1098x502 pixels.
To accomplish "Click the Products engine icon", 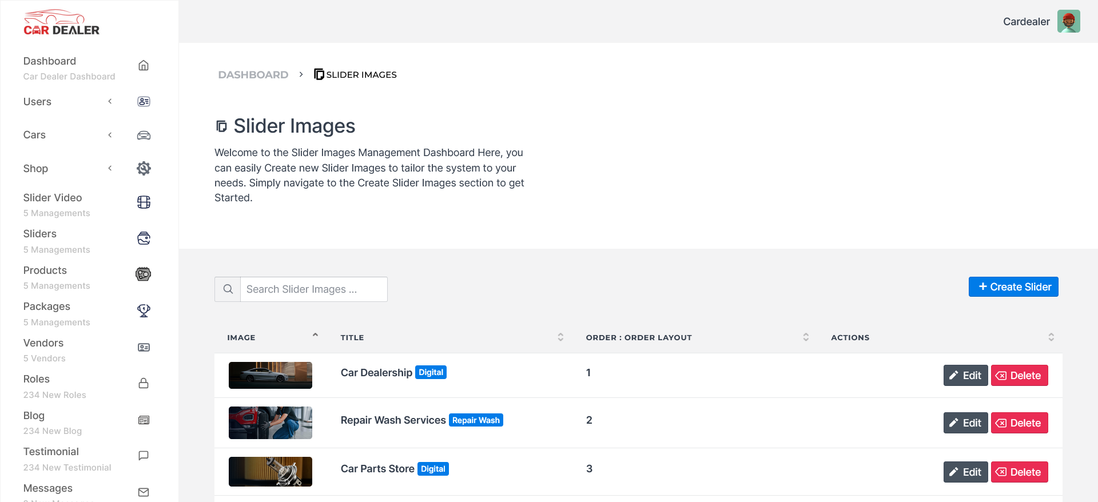I will 144,274.
